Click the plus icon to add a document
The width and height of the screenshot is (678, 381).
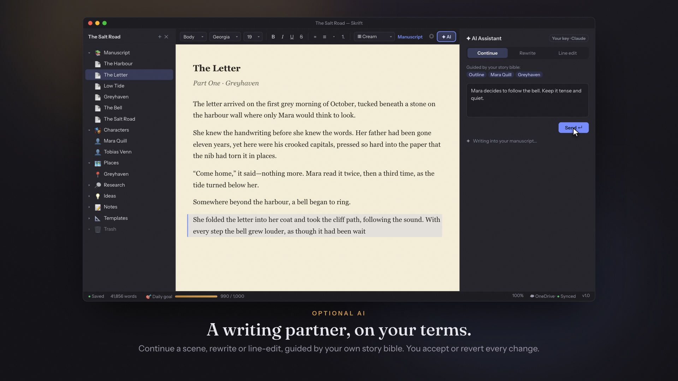click(x=160, y=37)
